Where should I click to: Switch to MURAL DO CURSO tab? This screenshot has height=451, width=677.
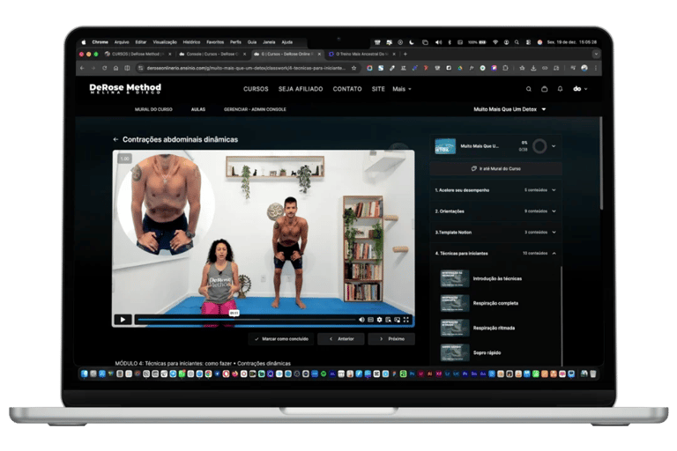pos(153,109)
